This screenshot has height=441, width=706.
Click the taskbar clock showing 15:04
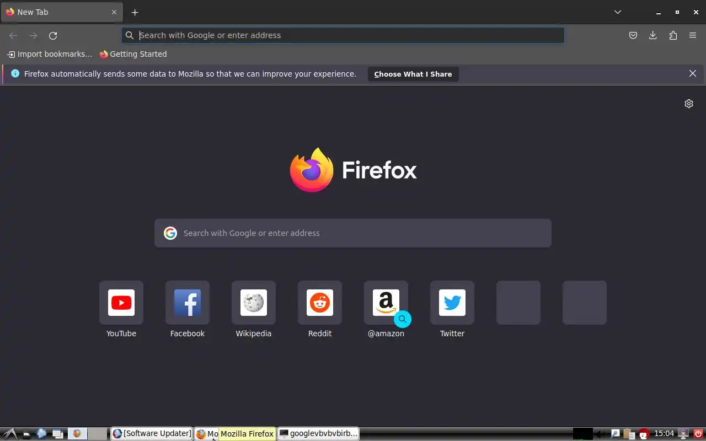click(x=665, y=434)
